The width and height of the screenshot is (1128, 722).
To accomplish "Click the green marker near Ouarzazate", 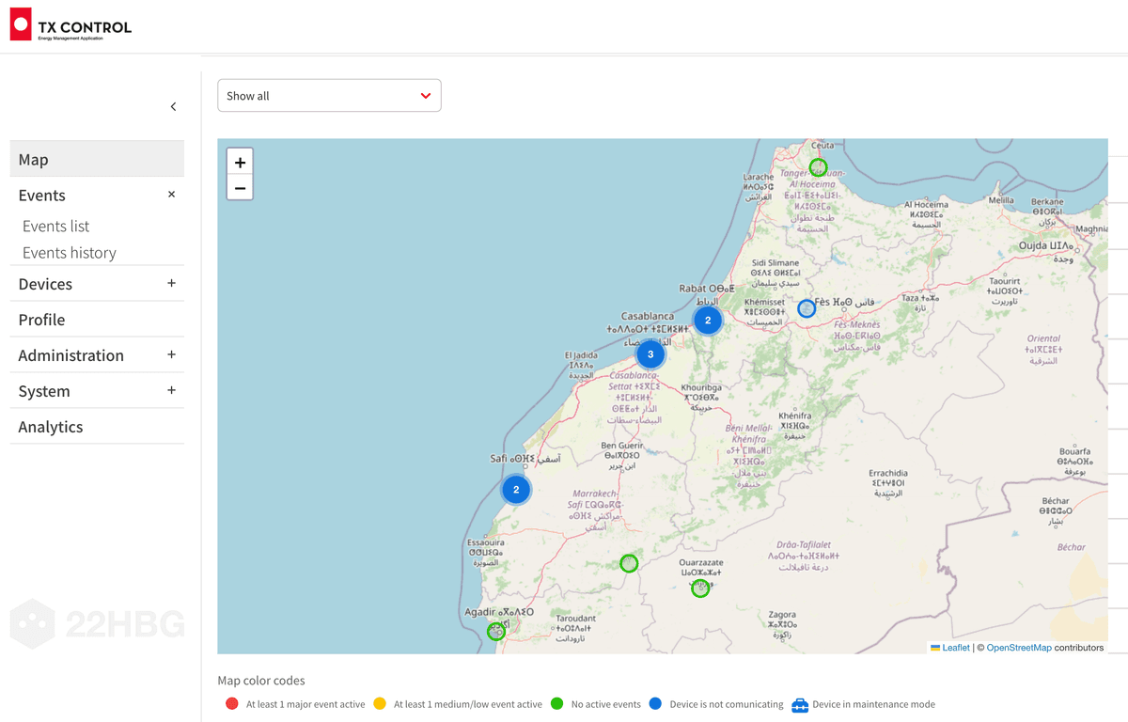I will point(700,587).
